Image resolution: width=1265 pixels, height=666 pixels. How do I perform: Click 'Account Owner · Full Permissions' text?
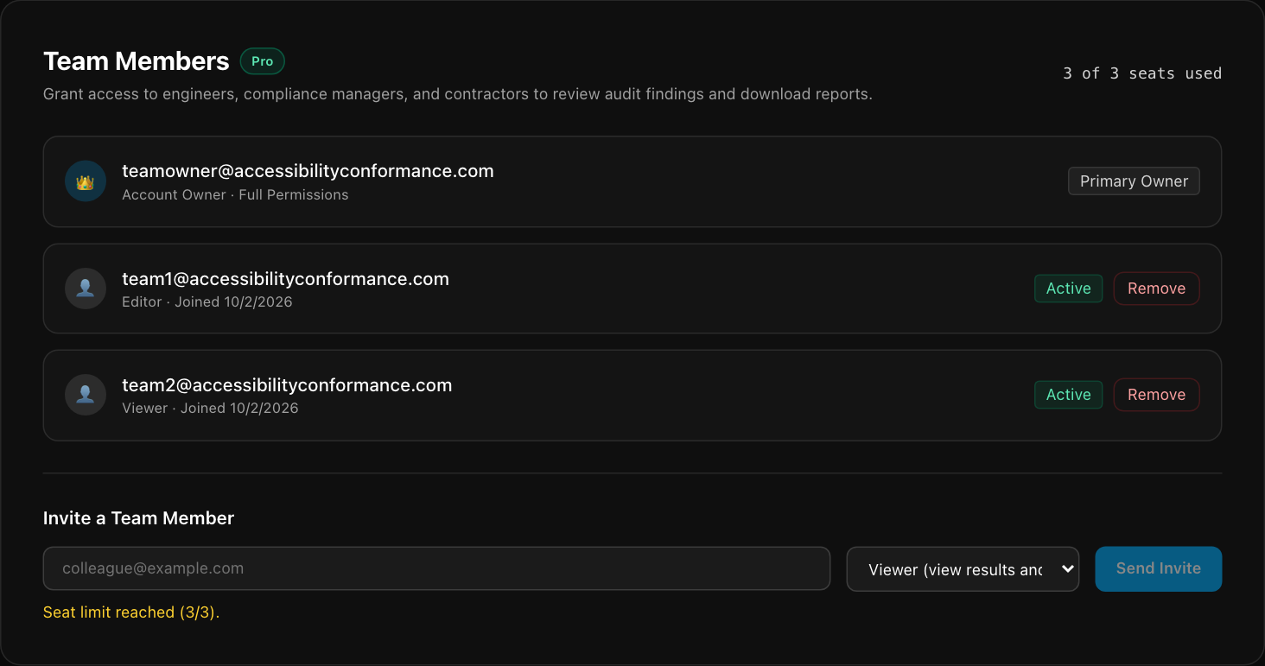tap(235, 195)
